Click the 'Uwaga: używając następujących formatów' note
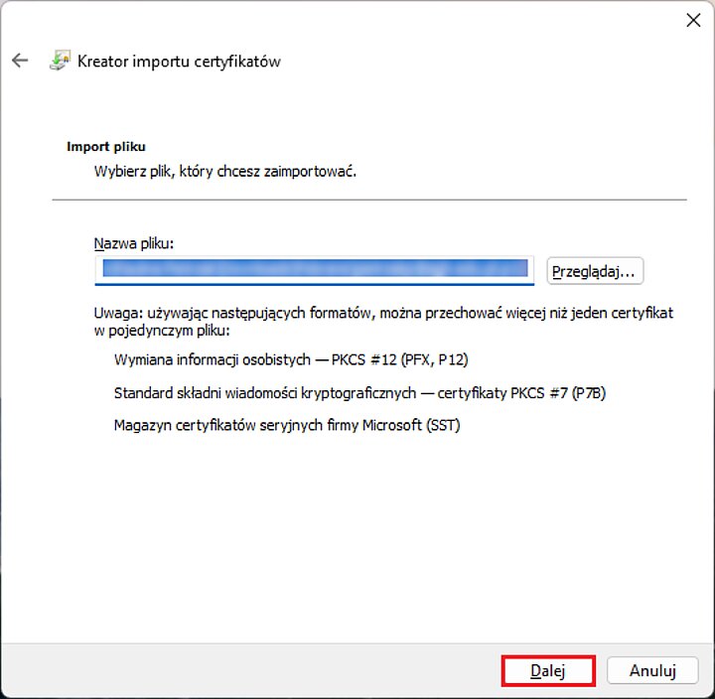 coord(383,322)
